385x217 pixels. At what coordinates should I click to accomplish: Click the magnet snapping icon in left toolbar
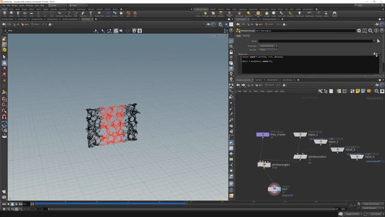coord(4,116)
